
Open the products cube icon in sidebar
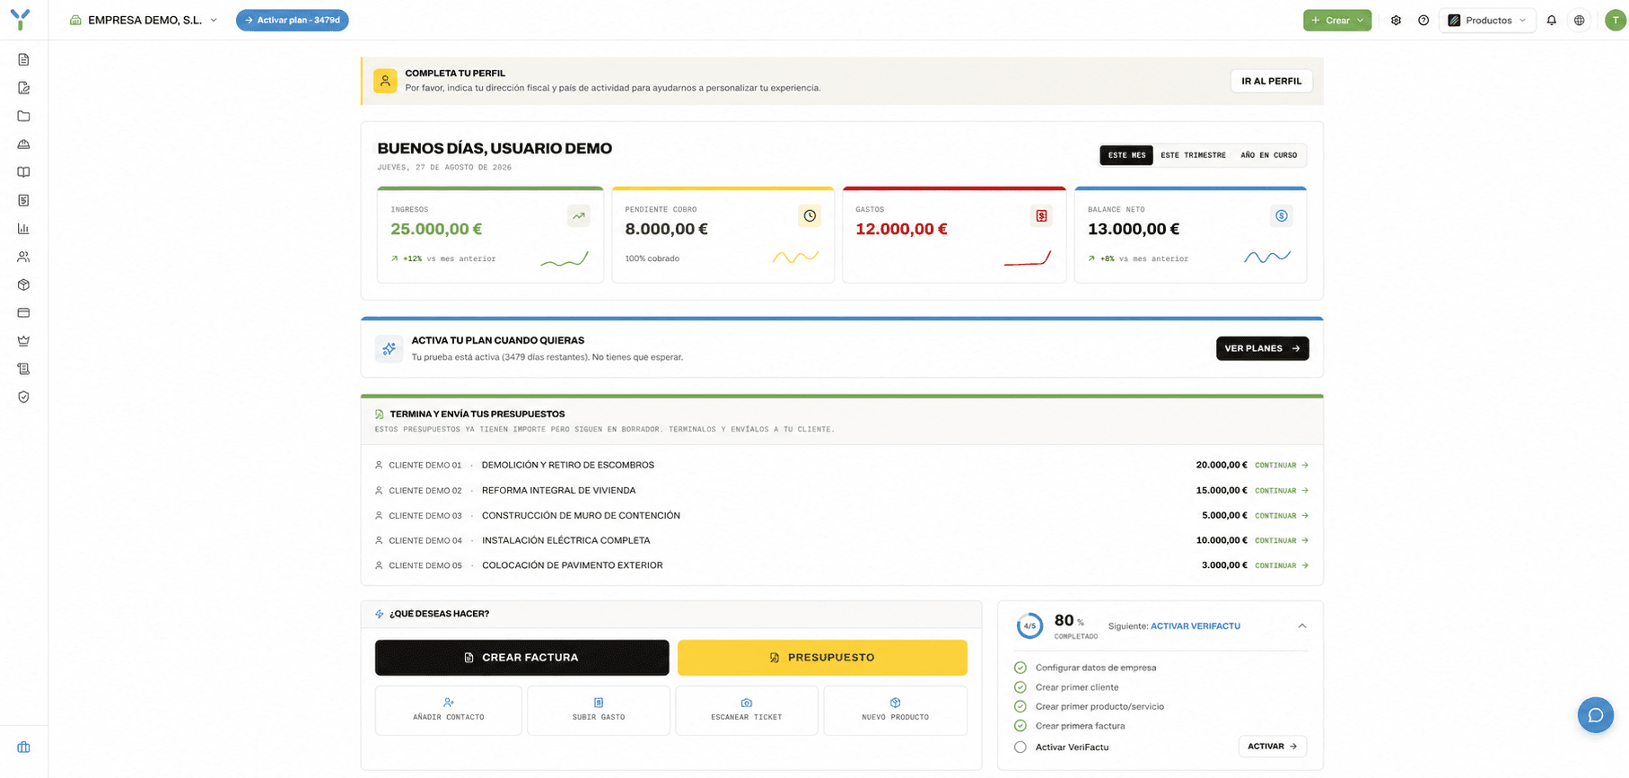[x=23, y=284]
